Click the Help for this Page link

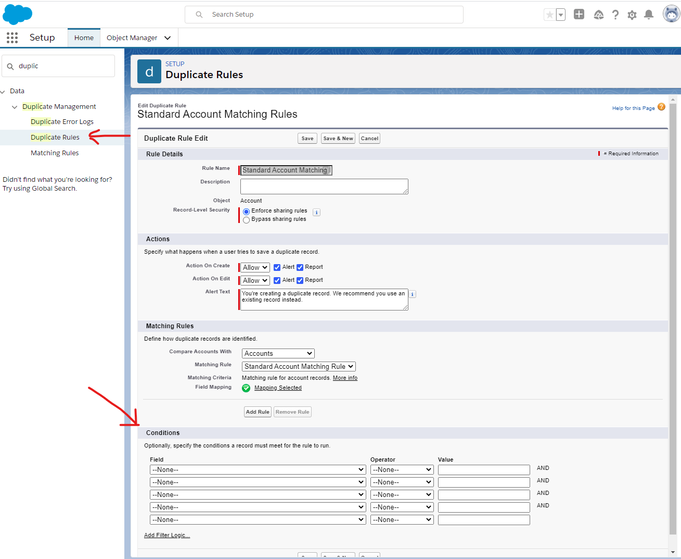click(x=633, y=108)
